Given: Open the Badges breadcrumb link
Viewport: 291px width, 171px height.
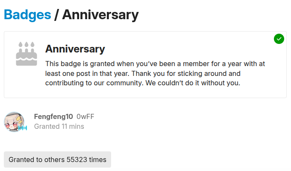Looking at the screenshot, I should tap(27, 15).
